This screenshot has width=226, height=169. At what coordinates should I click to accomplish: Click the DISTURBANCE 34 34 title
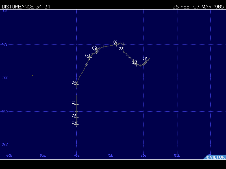coord(26,7)
